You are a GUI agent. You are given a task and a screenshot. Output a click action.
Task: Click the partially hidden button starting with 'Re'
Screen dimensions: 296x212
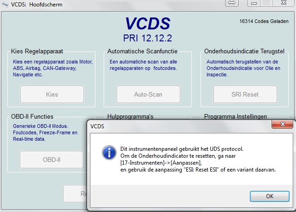coord(75,194)
